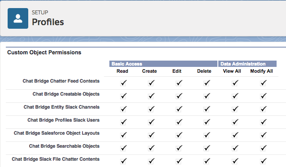Toggle Delete for Chat Bridge Chatter Feed Contexts
Viewport: 286px width, 167px height.
click(x=207, y=83)
